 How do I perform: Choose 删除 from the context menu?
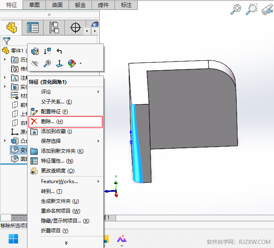(66, 122)
